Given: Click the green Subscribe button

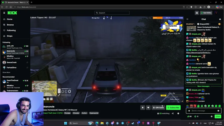Looking at the screenshot, I should (173, 108).
